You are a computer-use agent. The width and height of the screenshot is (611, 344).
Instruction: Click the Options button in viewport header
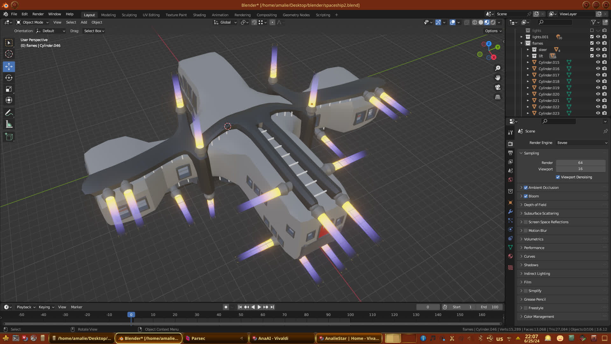click(493, 31)
